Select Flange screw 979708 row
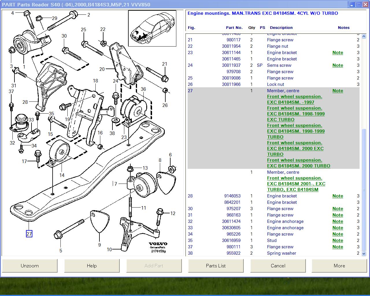370x296 pixels. coord(273,72)
